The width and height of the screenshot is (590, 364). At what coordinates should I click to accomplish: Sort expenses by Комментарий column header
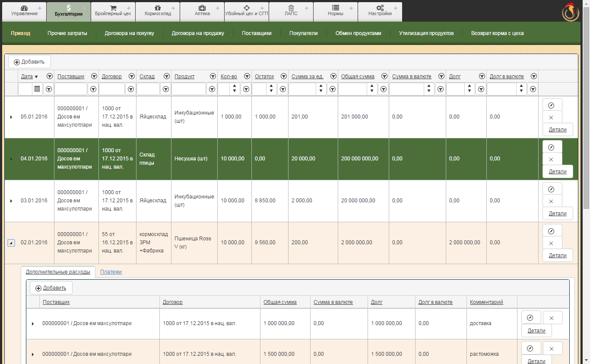click(487, 302)
